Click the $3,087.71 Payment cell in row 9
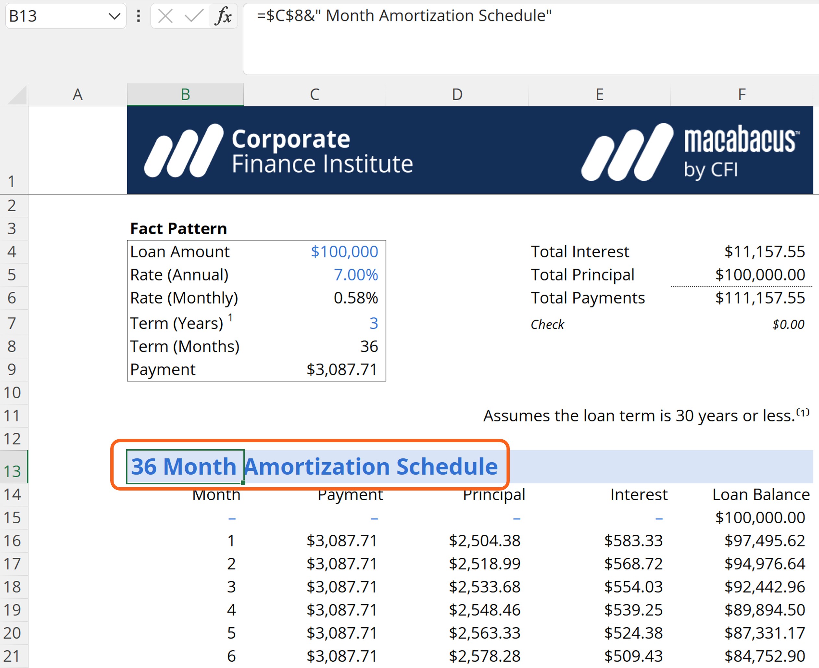The height and width of the screenshot is (668, 819). tap(341, 370)
